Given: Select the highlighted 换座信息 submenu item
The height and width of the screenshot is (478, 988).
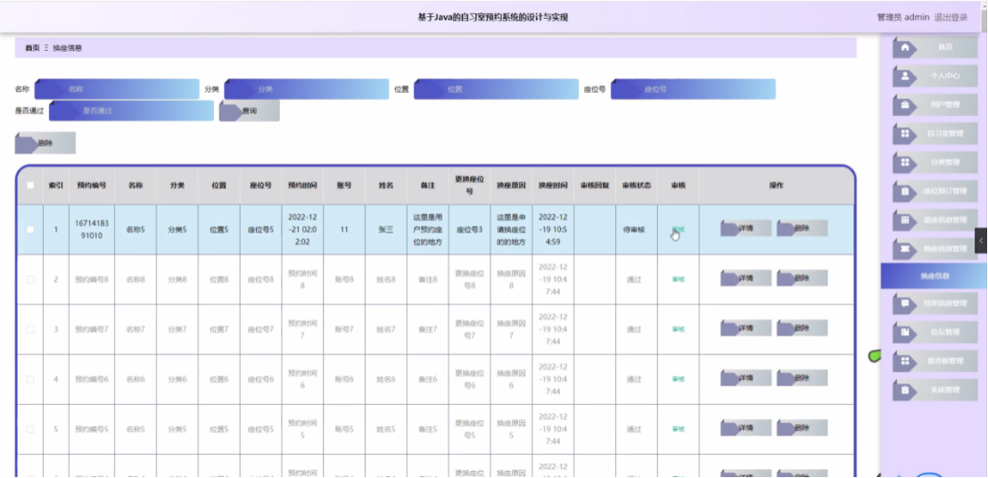Looking at the screenshot, I should click(x=934, y=276).
